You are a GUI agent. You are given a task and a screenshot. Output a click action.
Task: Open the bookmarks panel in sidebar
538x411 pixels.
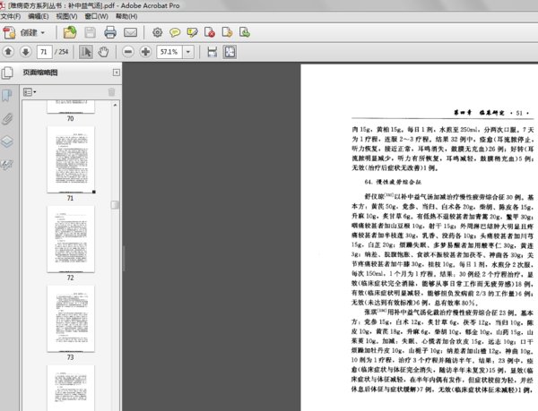pos(7,95)
